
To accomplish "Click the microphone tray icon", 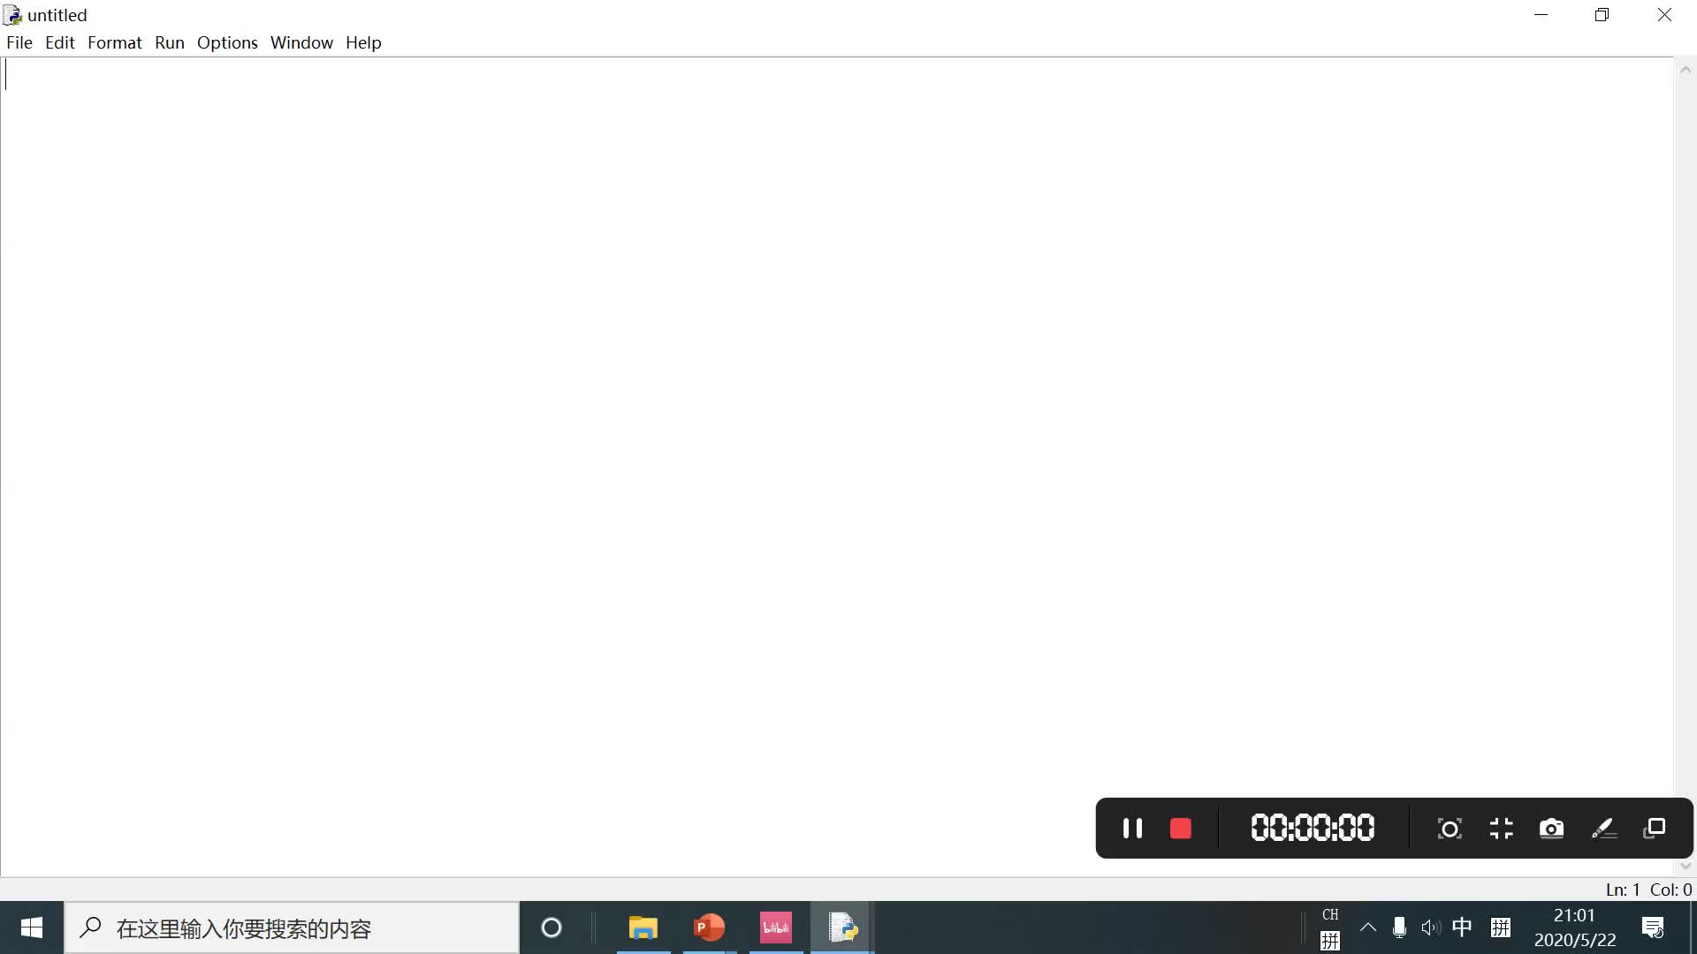I will point(1399,927).
